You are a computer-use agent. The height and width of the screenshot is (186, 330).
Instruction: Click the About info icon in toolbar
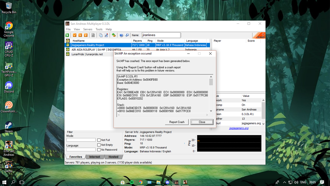(127, 35)
